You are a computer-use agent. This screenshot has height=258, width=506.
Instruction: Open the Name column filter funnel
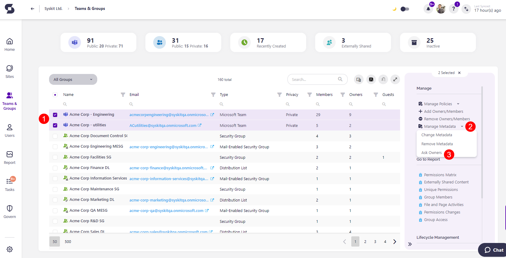pos(123,95)
